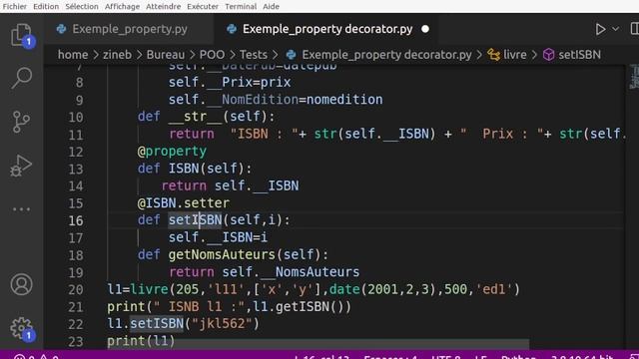The image size is (639, 359).
Task: Open the Aide menu
Action: pos(271,7)
